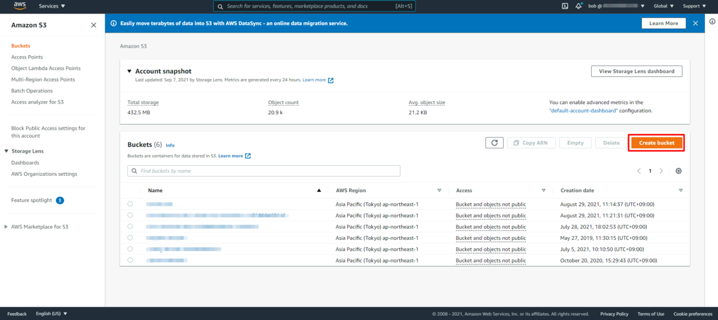This screenshot has height=320, width=718.
Task: Close the Amazon S3 sidebar panel
Action: pos(93,25)
